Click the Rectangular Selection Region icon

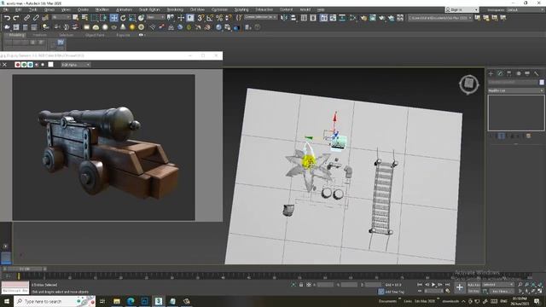(94, 18)
